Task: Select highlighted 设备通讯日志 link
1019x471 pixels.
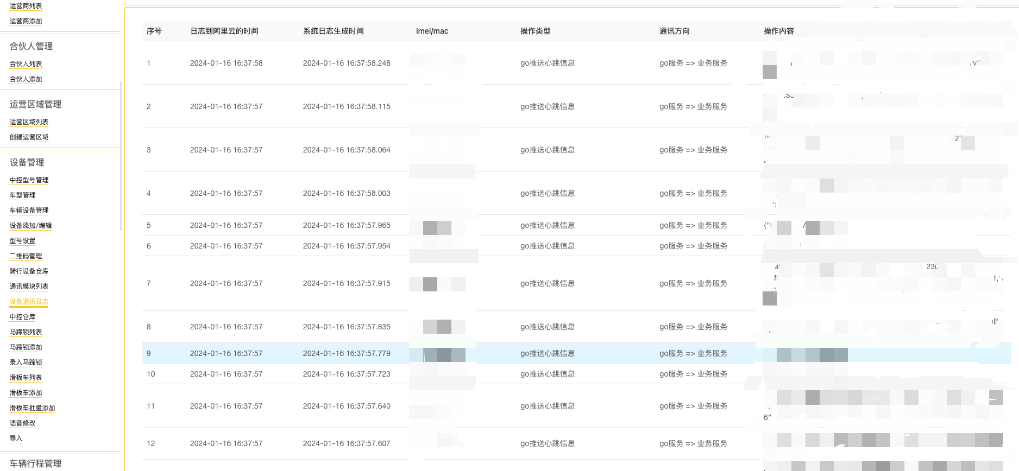Action: (x=29, y=302)
